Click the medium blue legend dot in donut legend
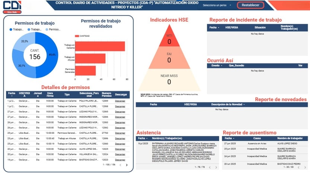Viewport: 310px width, 175px height. click(29, 29)
